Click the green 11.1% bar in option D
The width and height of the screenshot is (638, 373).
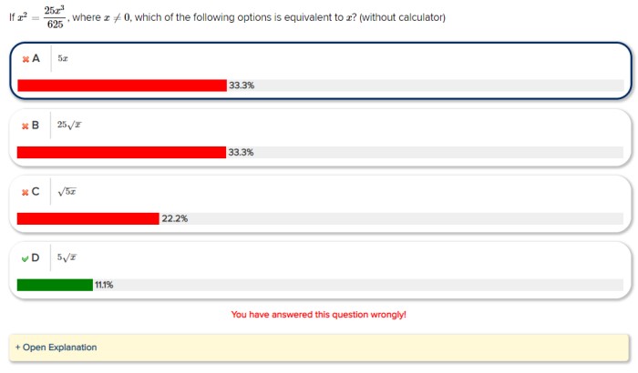pyautogui.click(x=55, y=285)
